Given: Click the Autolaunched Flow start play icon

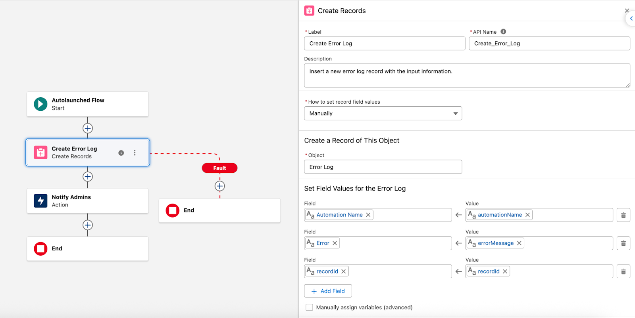Looking at the screenshot, I should (x=40, y=104).
